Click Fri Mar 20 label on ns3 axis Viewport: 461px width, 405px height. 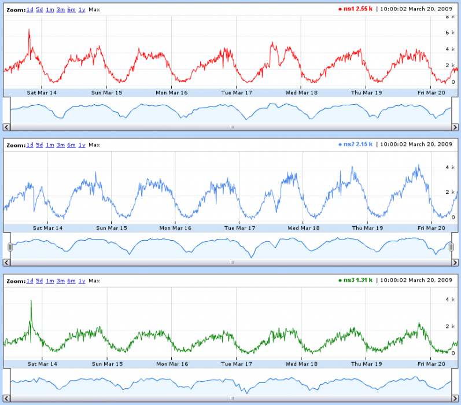[432, 364]
